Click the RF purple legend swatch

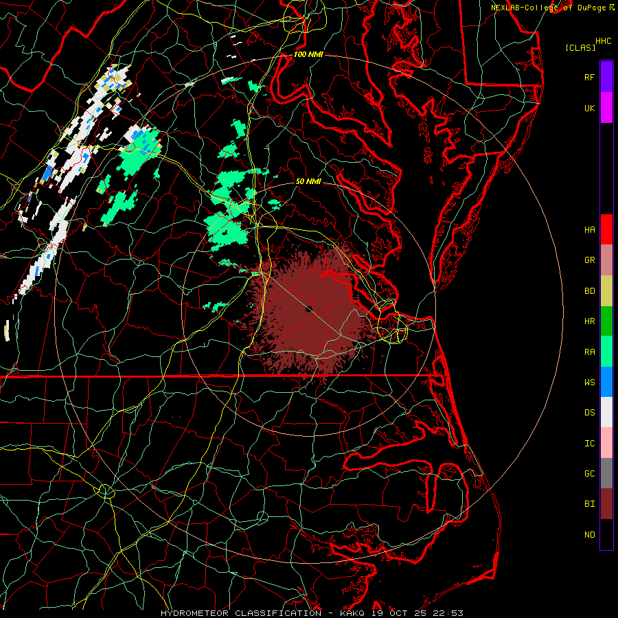pos(606,77)
